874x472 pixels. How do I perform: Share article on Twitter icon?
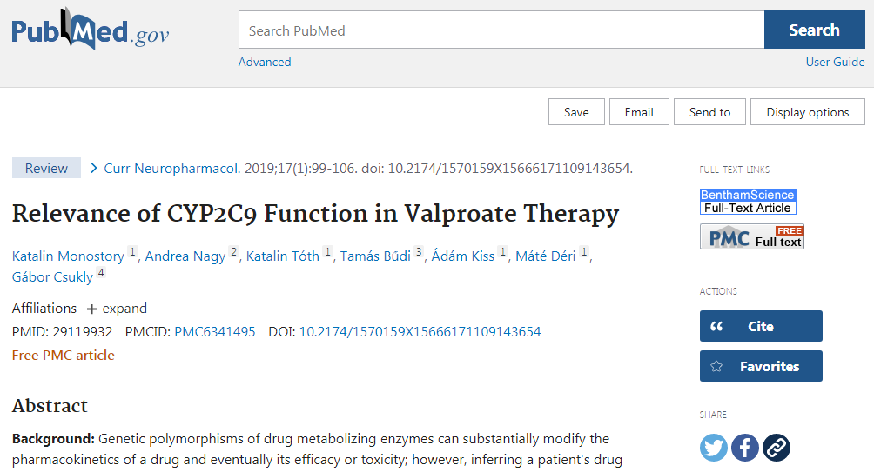714,448
